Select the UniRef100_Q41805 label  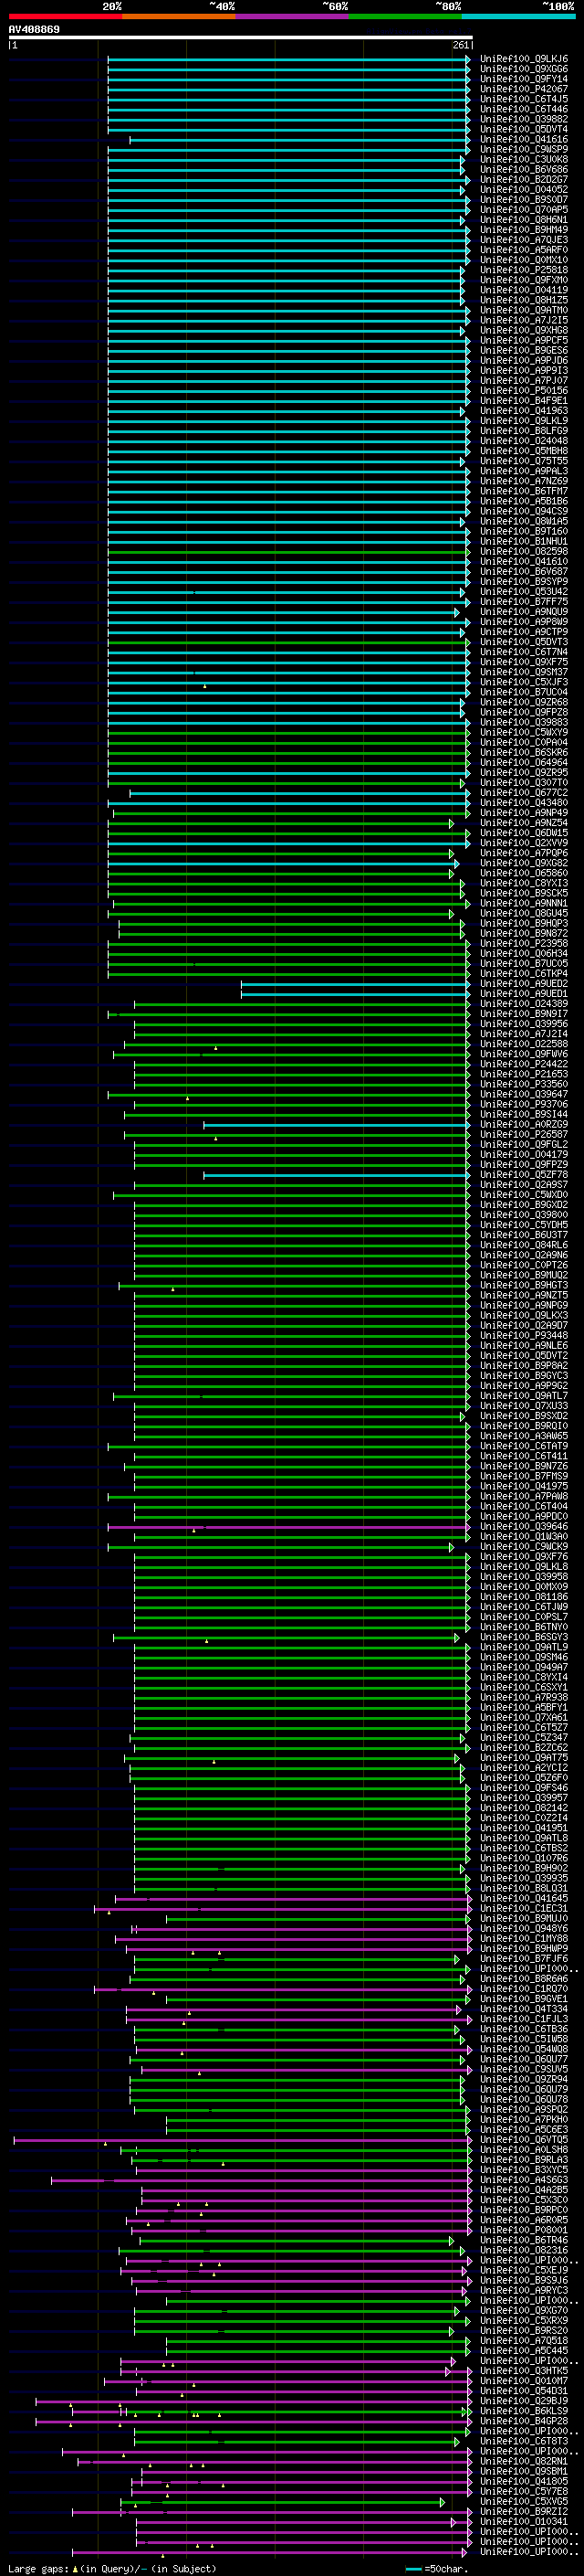tap(524, 2482)
